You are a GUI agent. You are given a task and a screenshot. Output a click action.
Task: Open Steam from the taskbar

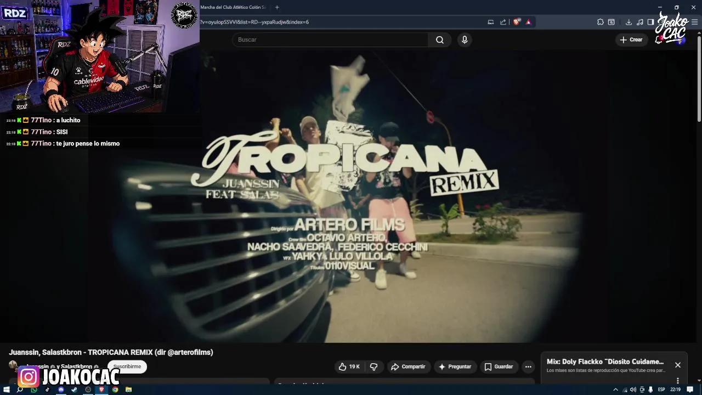pos(74,390)
